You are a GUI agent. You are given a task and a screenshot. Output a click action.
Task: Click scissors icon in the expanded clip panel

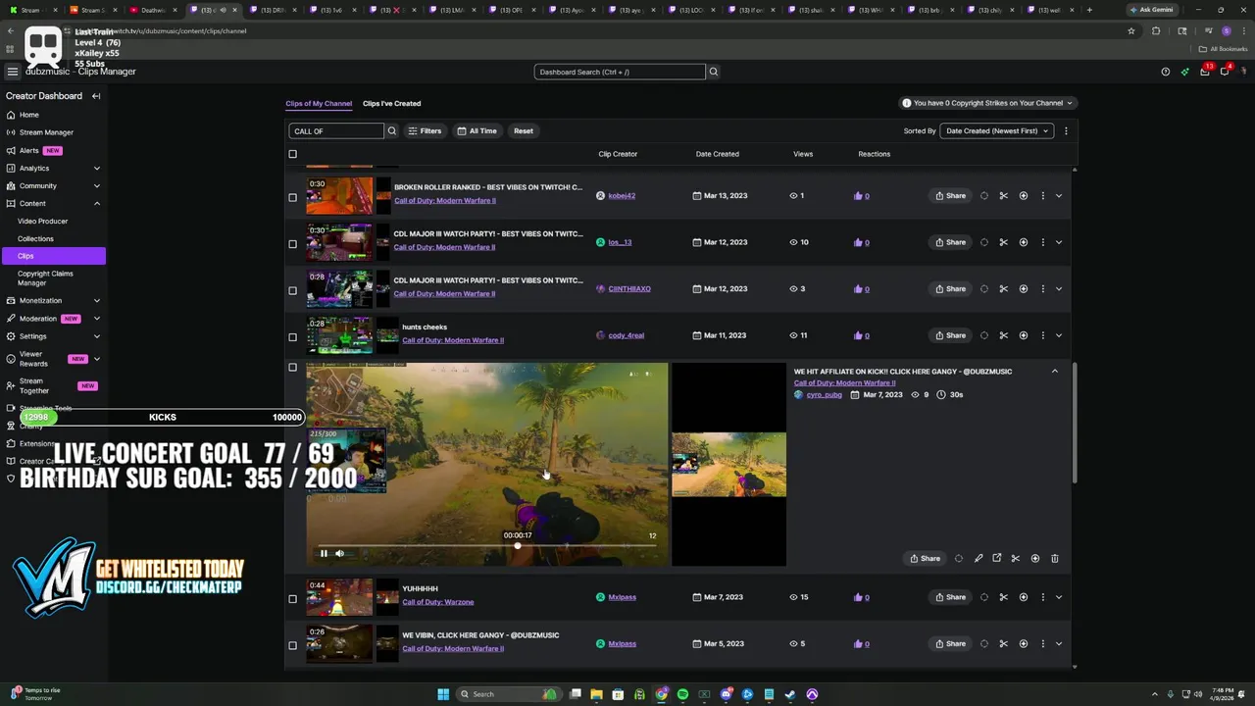1015,558
